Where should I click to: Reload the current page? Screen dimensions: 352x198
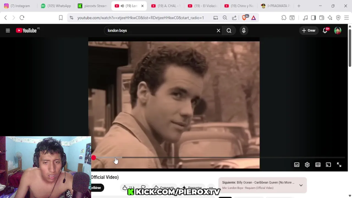point(22,18)
